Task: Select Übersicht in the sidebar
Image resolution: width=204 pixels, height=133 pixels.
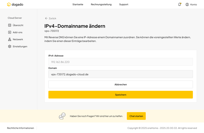Action: [x=18, y=25]
